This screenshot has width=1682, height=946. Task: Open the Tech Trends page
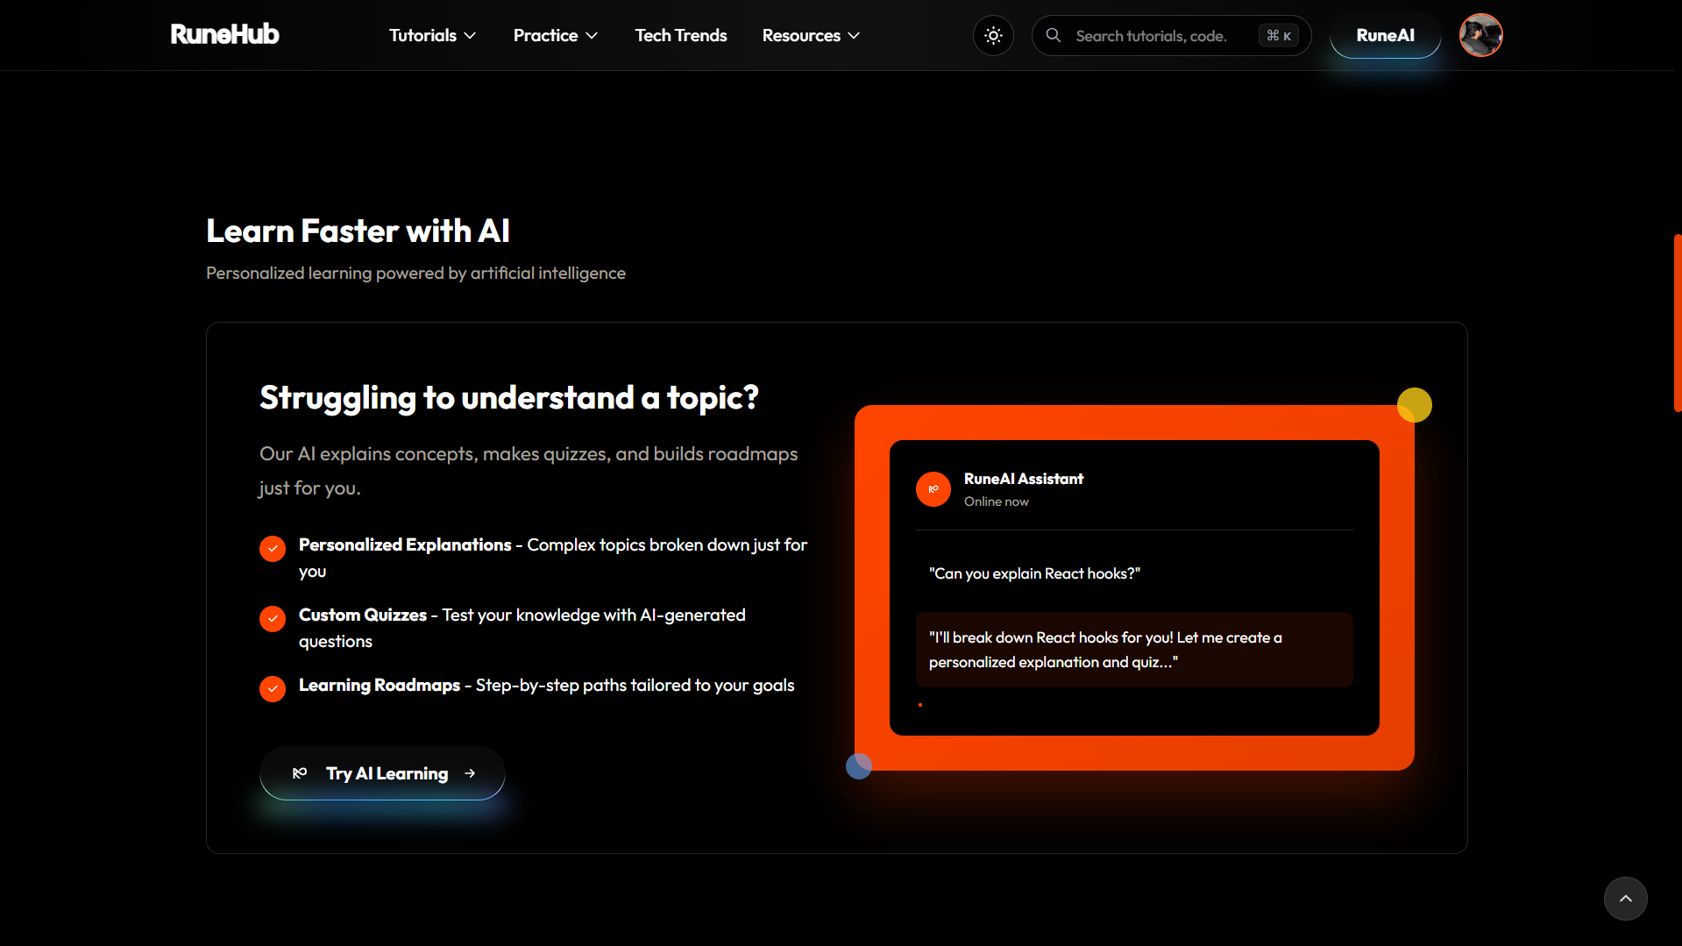(681, 36)
